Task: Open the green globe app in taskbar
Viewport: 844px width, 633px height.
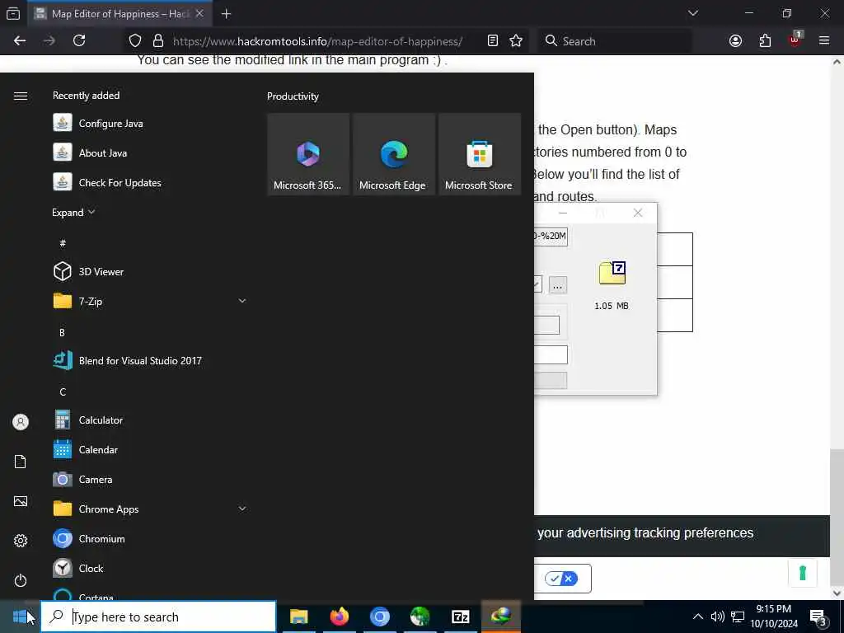Action: click(420, 617)
